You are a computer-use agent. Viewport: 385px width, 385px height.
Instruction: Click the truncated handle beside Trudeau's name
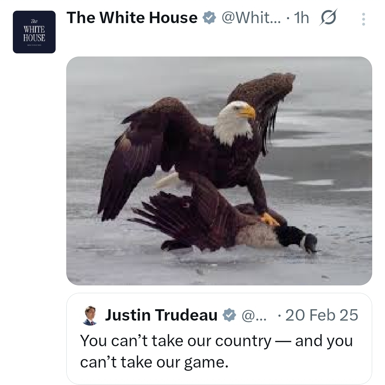254,315
